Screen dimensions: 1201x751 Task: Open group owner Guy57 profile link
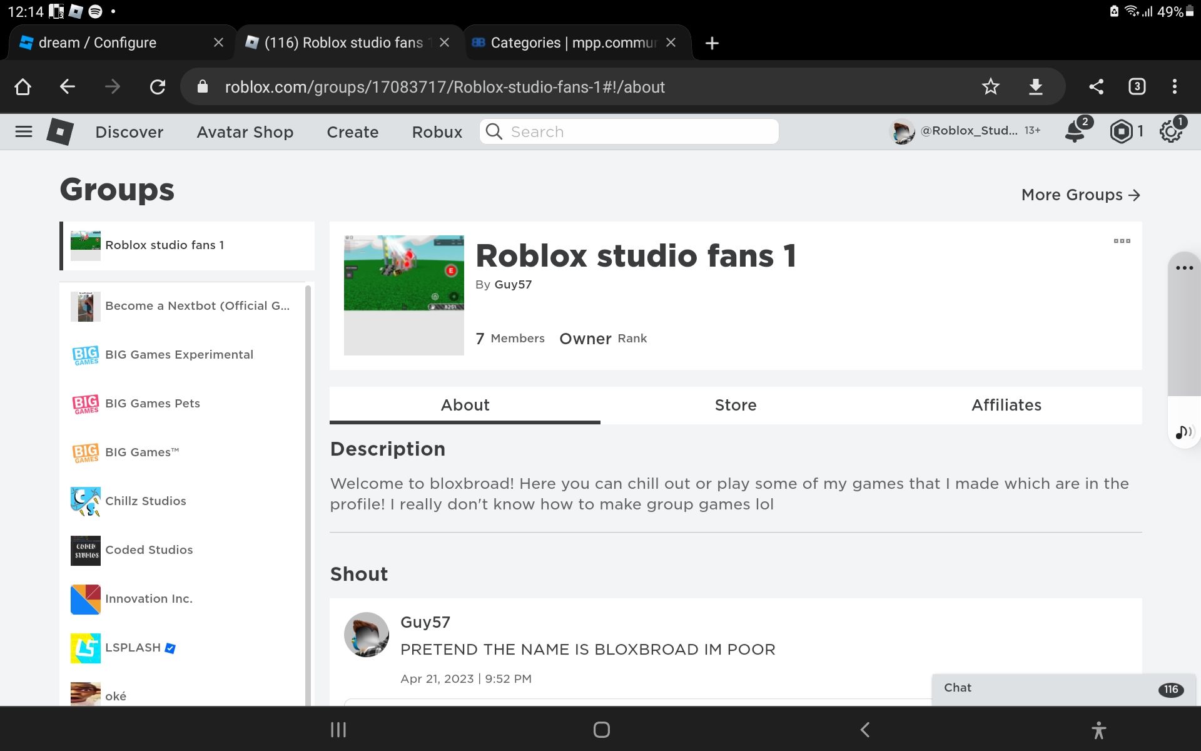click(x=513, y=284)
